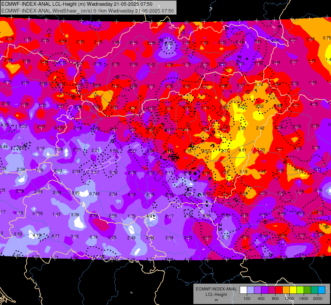This screenshot has width=331, height=305.
Task: Click the wind shear value 2.70
Action: (132, 173)
